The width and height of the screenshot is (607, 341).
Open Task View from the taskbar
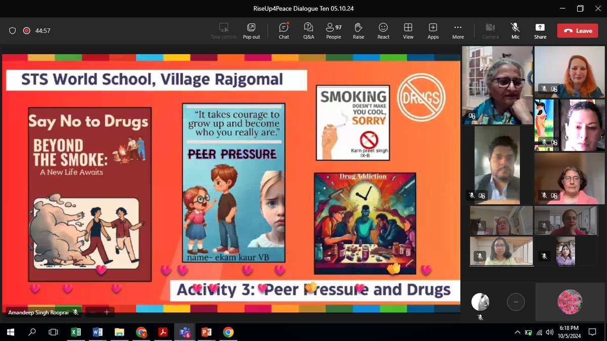tap(53, 332)
